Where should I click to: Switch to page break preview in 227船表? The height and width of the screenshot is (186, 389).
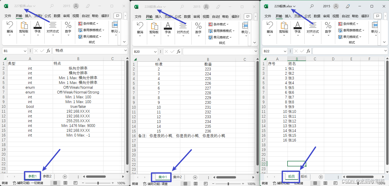pyautogui.click(x=75, y=183)
